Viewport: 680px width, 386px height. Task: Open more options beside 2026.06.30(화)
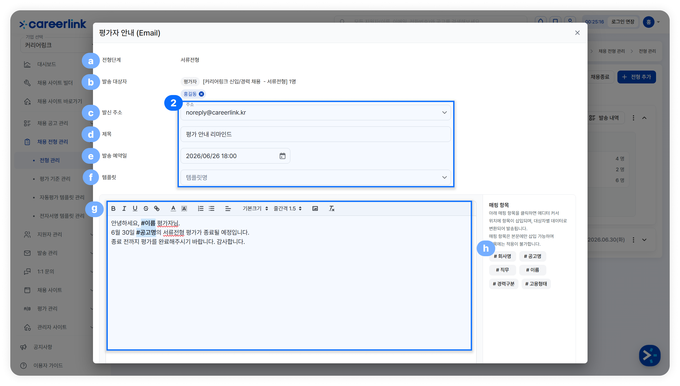click(633, 240)
